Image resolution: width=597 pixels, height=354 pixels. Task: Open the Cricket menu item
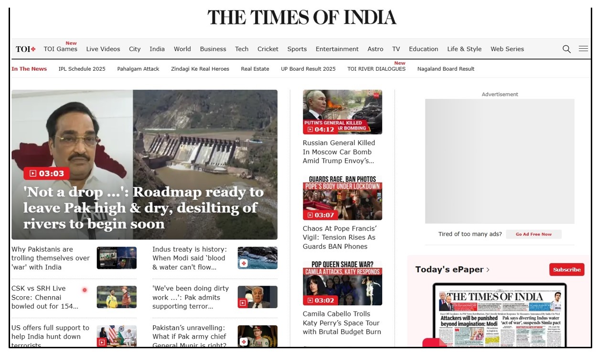pyautogui.click(x=267, y=49)
